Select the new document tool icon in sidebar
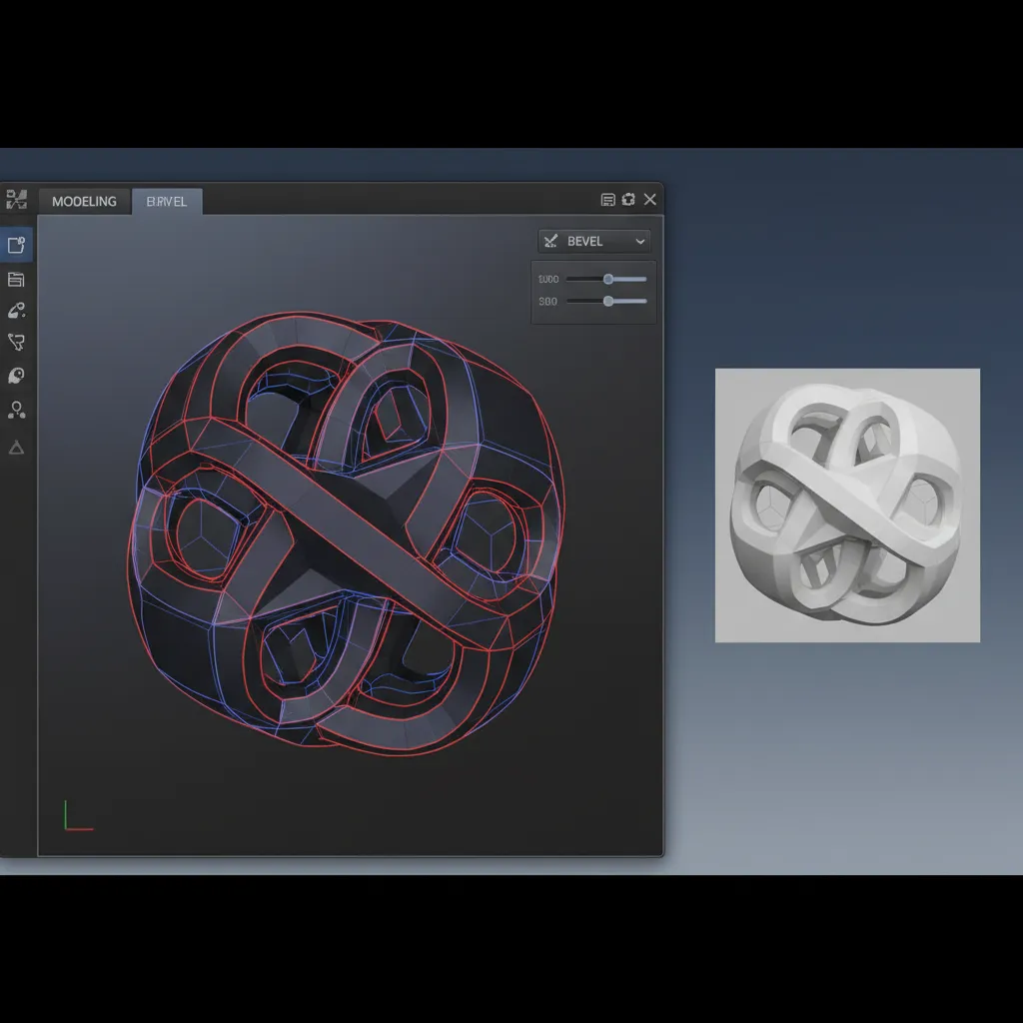 pyautogui.click(x=15, y=244)
